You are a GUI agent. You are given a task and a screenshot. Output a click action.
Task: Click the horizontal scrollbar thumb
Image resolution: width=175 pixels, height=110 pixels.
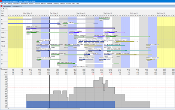(64, 109)
